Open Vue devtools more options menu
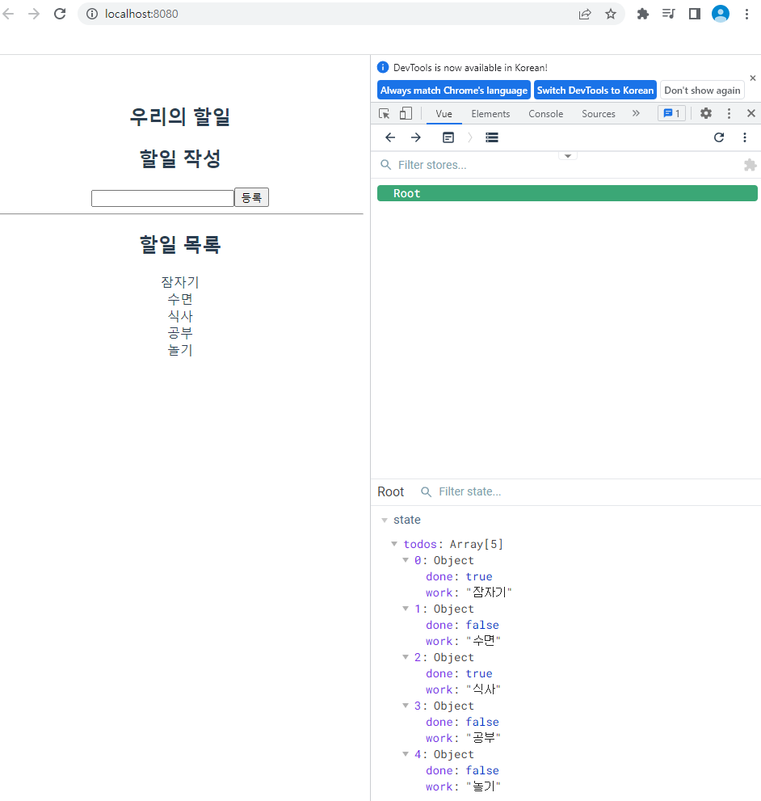 [745, 137]
